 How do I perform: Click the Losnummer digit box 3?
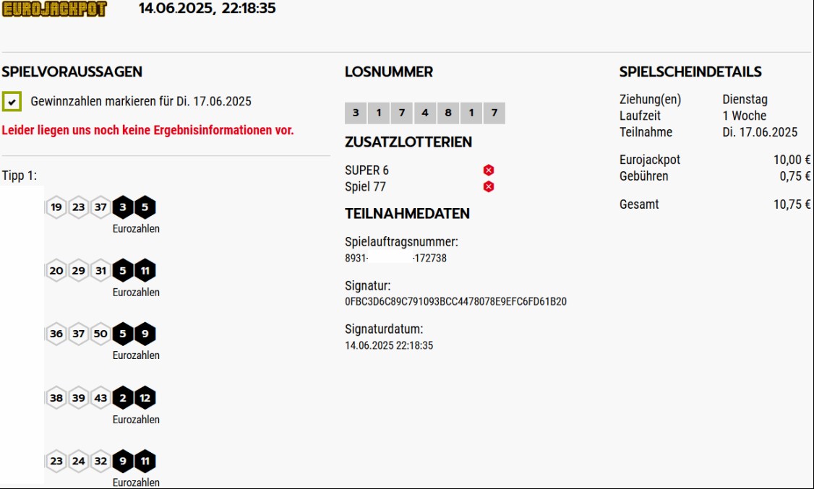[356, 113]
